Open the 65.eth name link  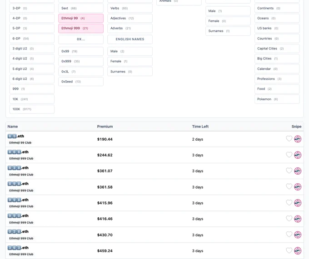[16, 136]
